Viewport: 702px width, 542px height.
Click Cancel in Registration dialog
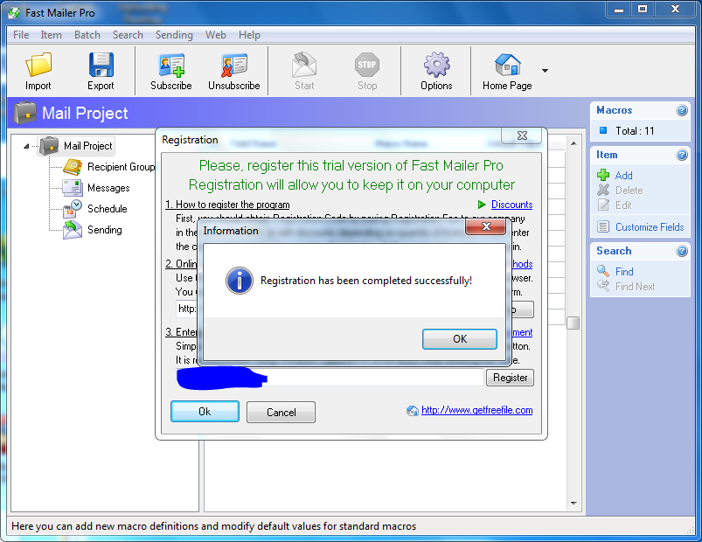pyautogui.click(x=281, y=413)
